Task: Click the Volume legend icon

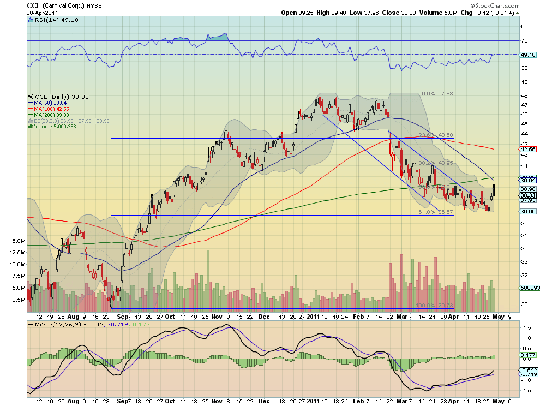Action: click(x=31, y=127)
